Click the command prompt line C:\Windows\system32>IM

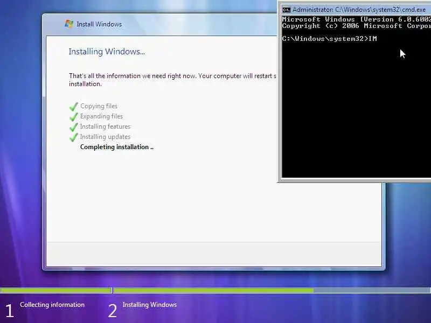(329, 39)
